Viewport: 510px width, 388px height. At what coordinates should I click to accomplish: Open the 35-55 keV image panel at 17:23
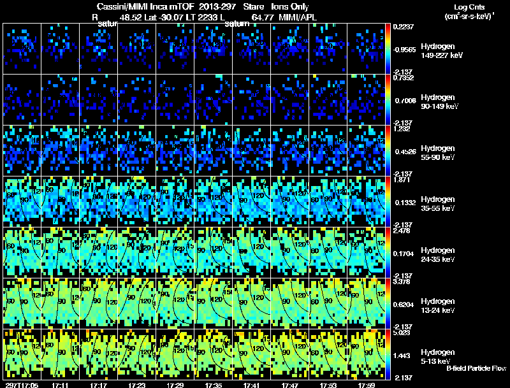(136, 201)
